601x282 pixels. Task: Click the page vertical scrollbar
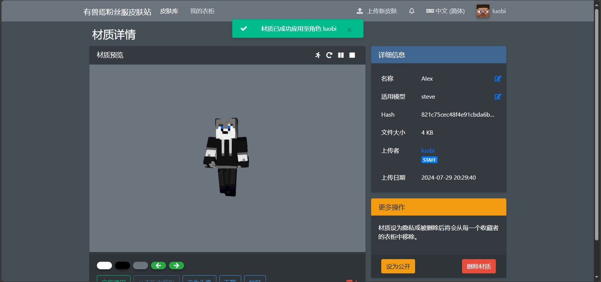596,124
